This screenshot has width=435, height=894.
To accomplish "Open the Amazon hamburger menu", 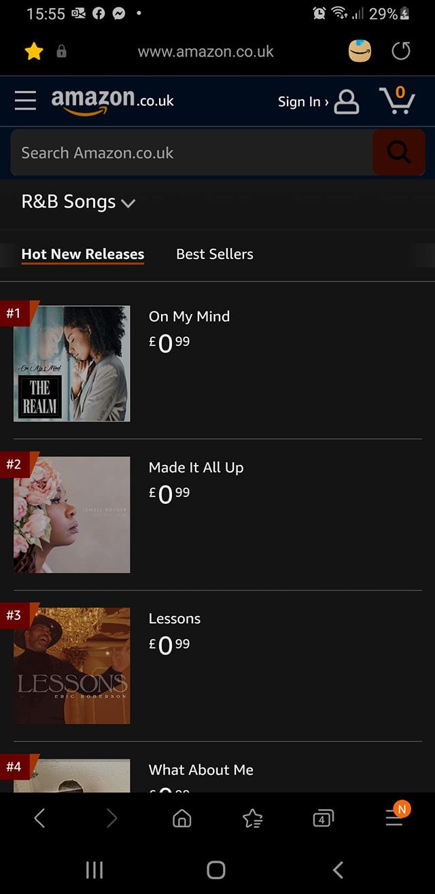I will [x=25, y=101].
